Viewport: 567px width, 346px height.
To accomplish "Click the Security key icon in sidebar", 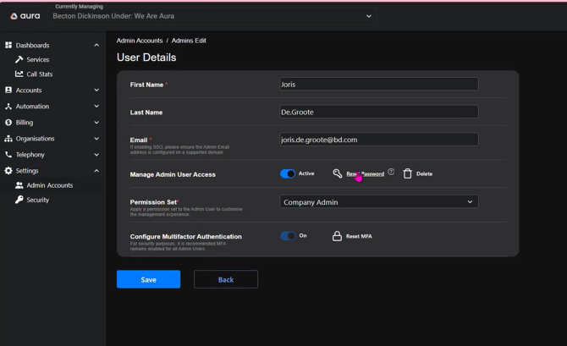I will tap(19, 200).
